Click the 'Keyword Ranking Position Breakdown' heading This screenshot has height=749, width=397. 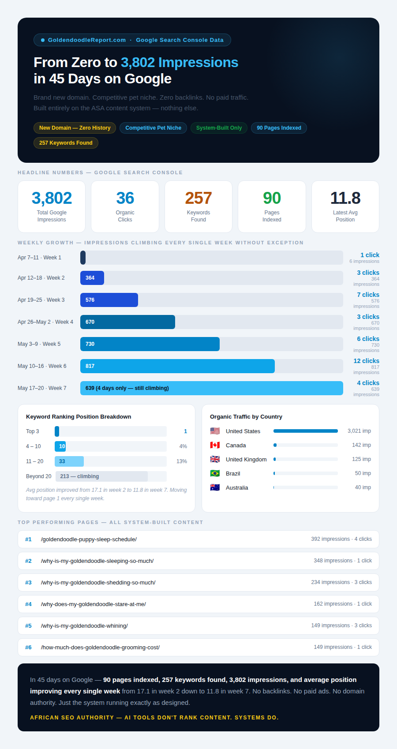79,417
